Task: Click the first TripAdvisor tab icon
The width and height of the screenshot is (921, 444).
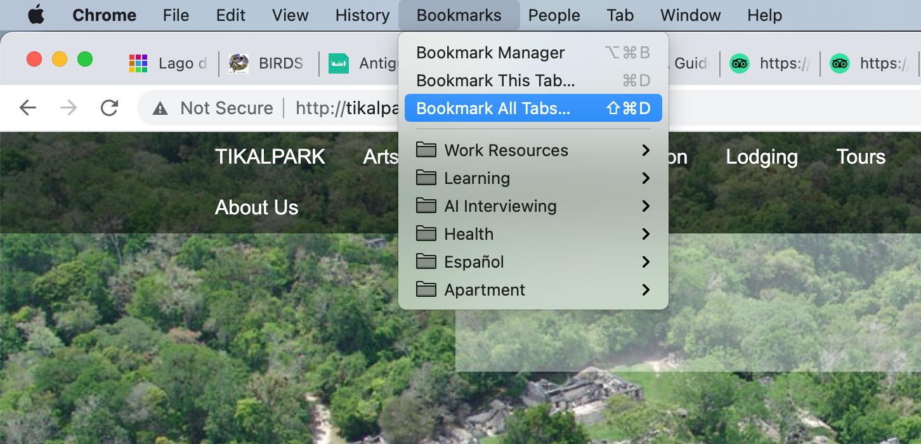Action: [x=739, y=63]
